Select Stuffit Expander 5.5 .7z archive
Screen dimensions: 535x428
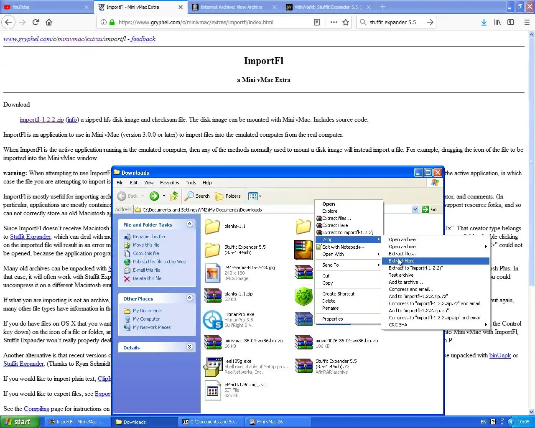pos(303,367)
